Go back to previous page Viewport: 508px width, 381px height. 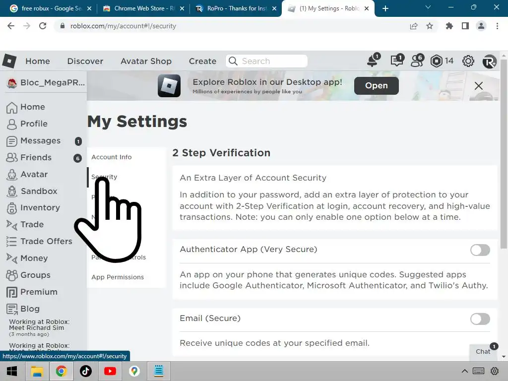[11, 26]
